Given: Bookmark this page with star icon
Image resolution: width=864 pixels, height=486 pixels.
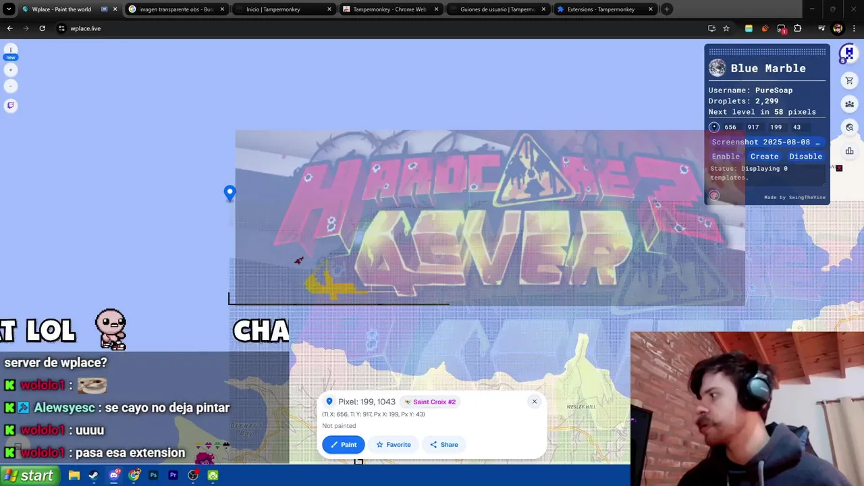Looking at the screenshot, I should pyautogui.click(x=726, y=28).
